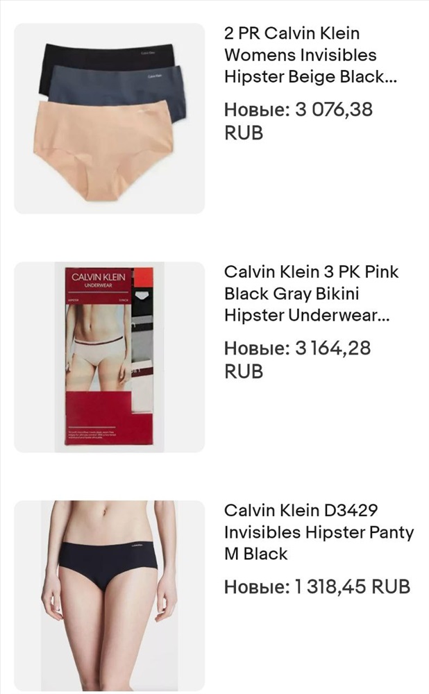The height and width of the screenshot is (694, 429).
Task: Click the 'CALVIN KLEIN UNDERWEAR' logo on the red box
Action: tap(99, 280)
